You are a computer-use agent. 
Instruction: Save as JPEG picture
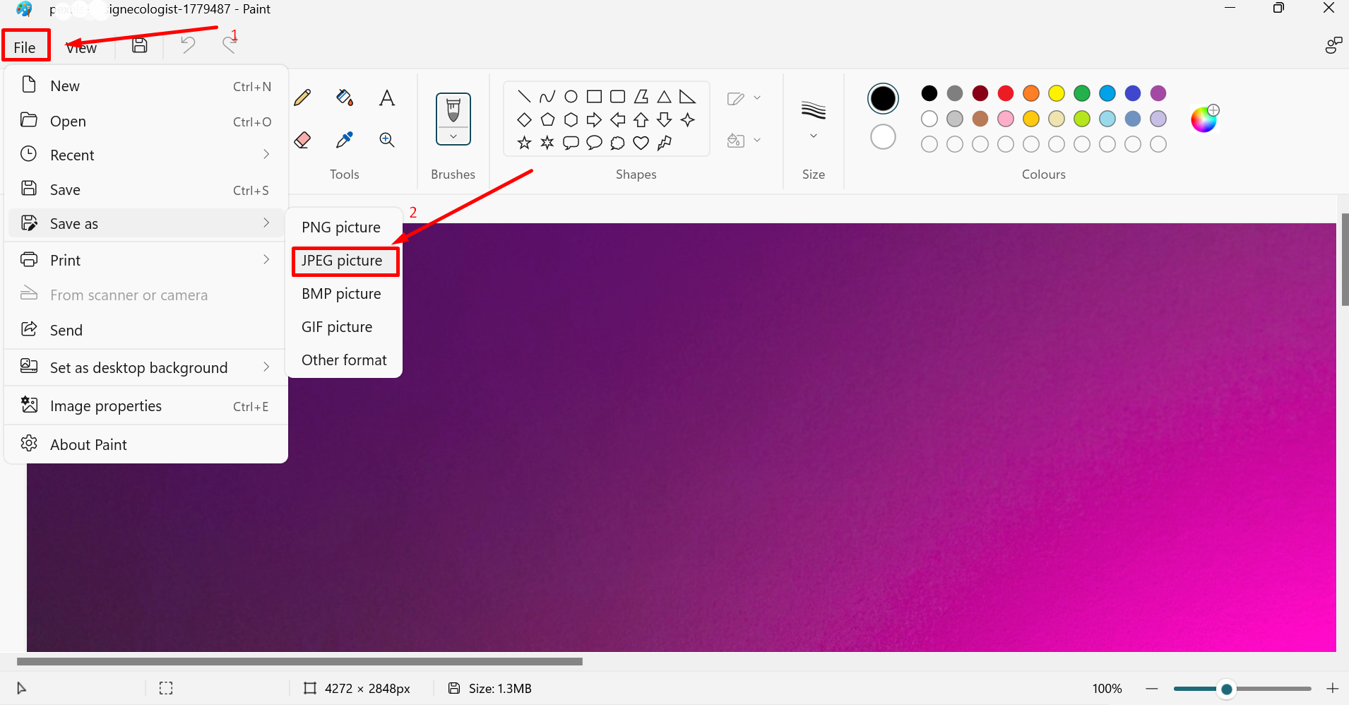click(345, 261)
